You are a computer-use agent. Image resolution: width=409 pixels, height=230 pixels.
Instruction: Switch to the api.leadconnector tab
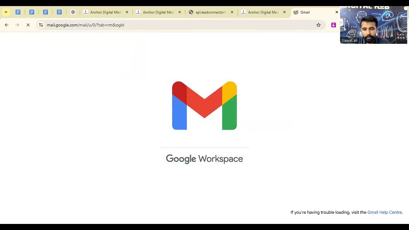click(x=211, y=12)
